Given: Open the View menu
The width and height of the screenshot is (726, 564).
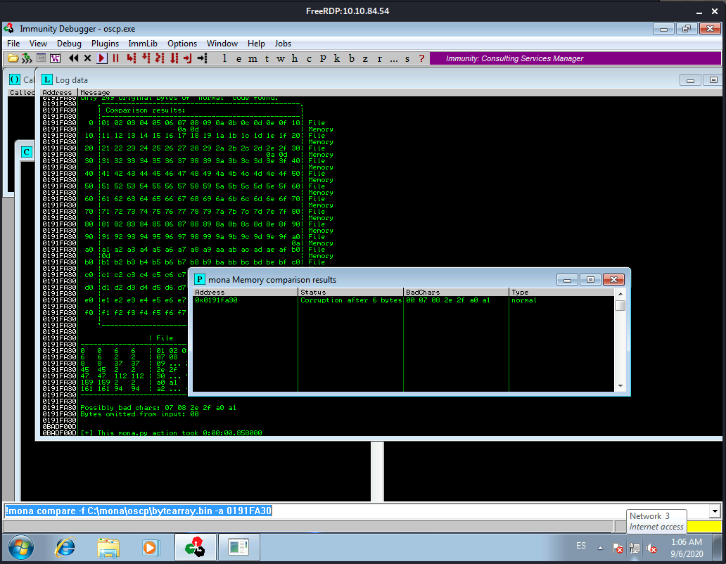Looking at the screenshot, I should pos(38,44).
